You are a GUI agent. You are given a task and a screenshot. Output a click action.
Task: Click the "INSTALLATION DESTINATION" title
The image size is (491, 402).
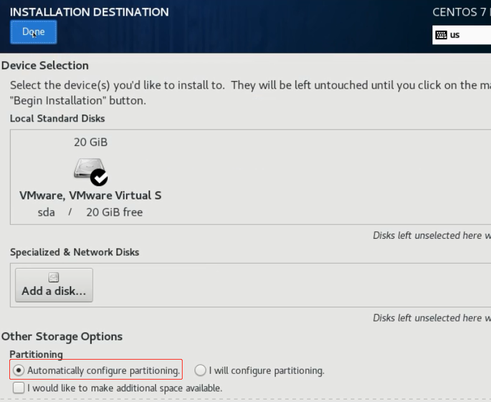[x=89, y=12]
